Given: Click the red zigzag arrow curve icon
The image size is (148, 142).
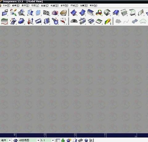Looking at the screenshot, I should [x=30, y=21].
